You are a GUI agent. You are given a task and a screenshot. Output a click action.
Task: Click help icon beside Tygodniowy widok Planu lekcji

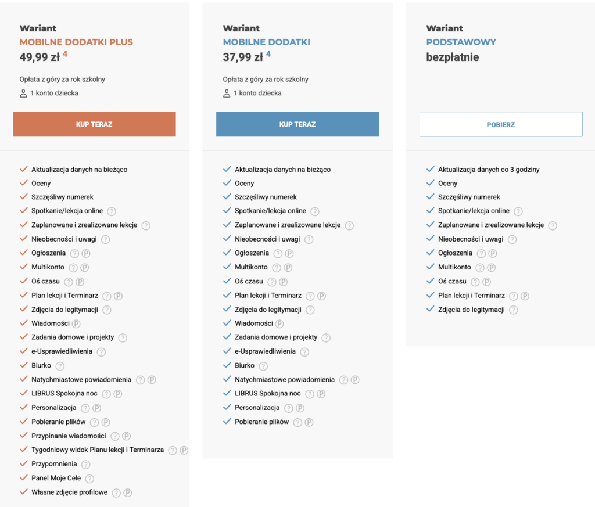click(173, 451)
